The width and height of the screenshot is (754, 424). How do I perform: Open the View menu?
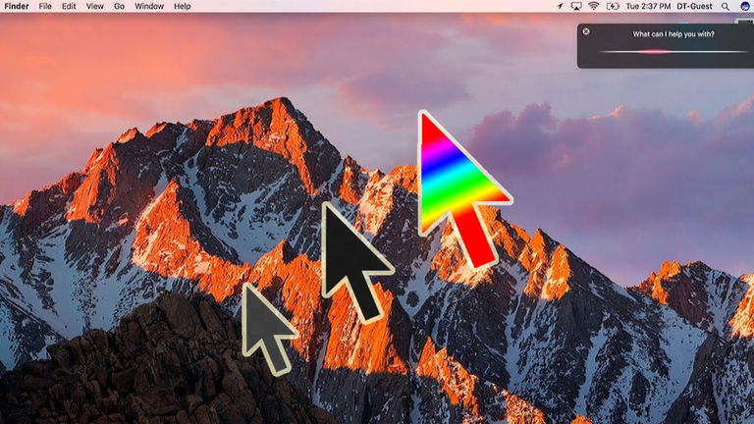(x=94, y=6)
